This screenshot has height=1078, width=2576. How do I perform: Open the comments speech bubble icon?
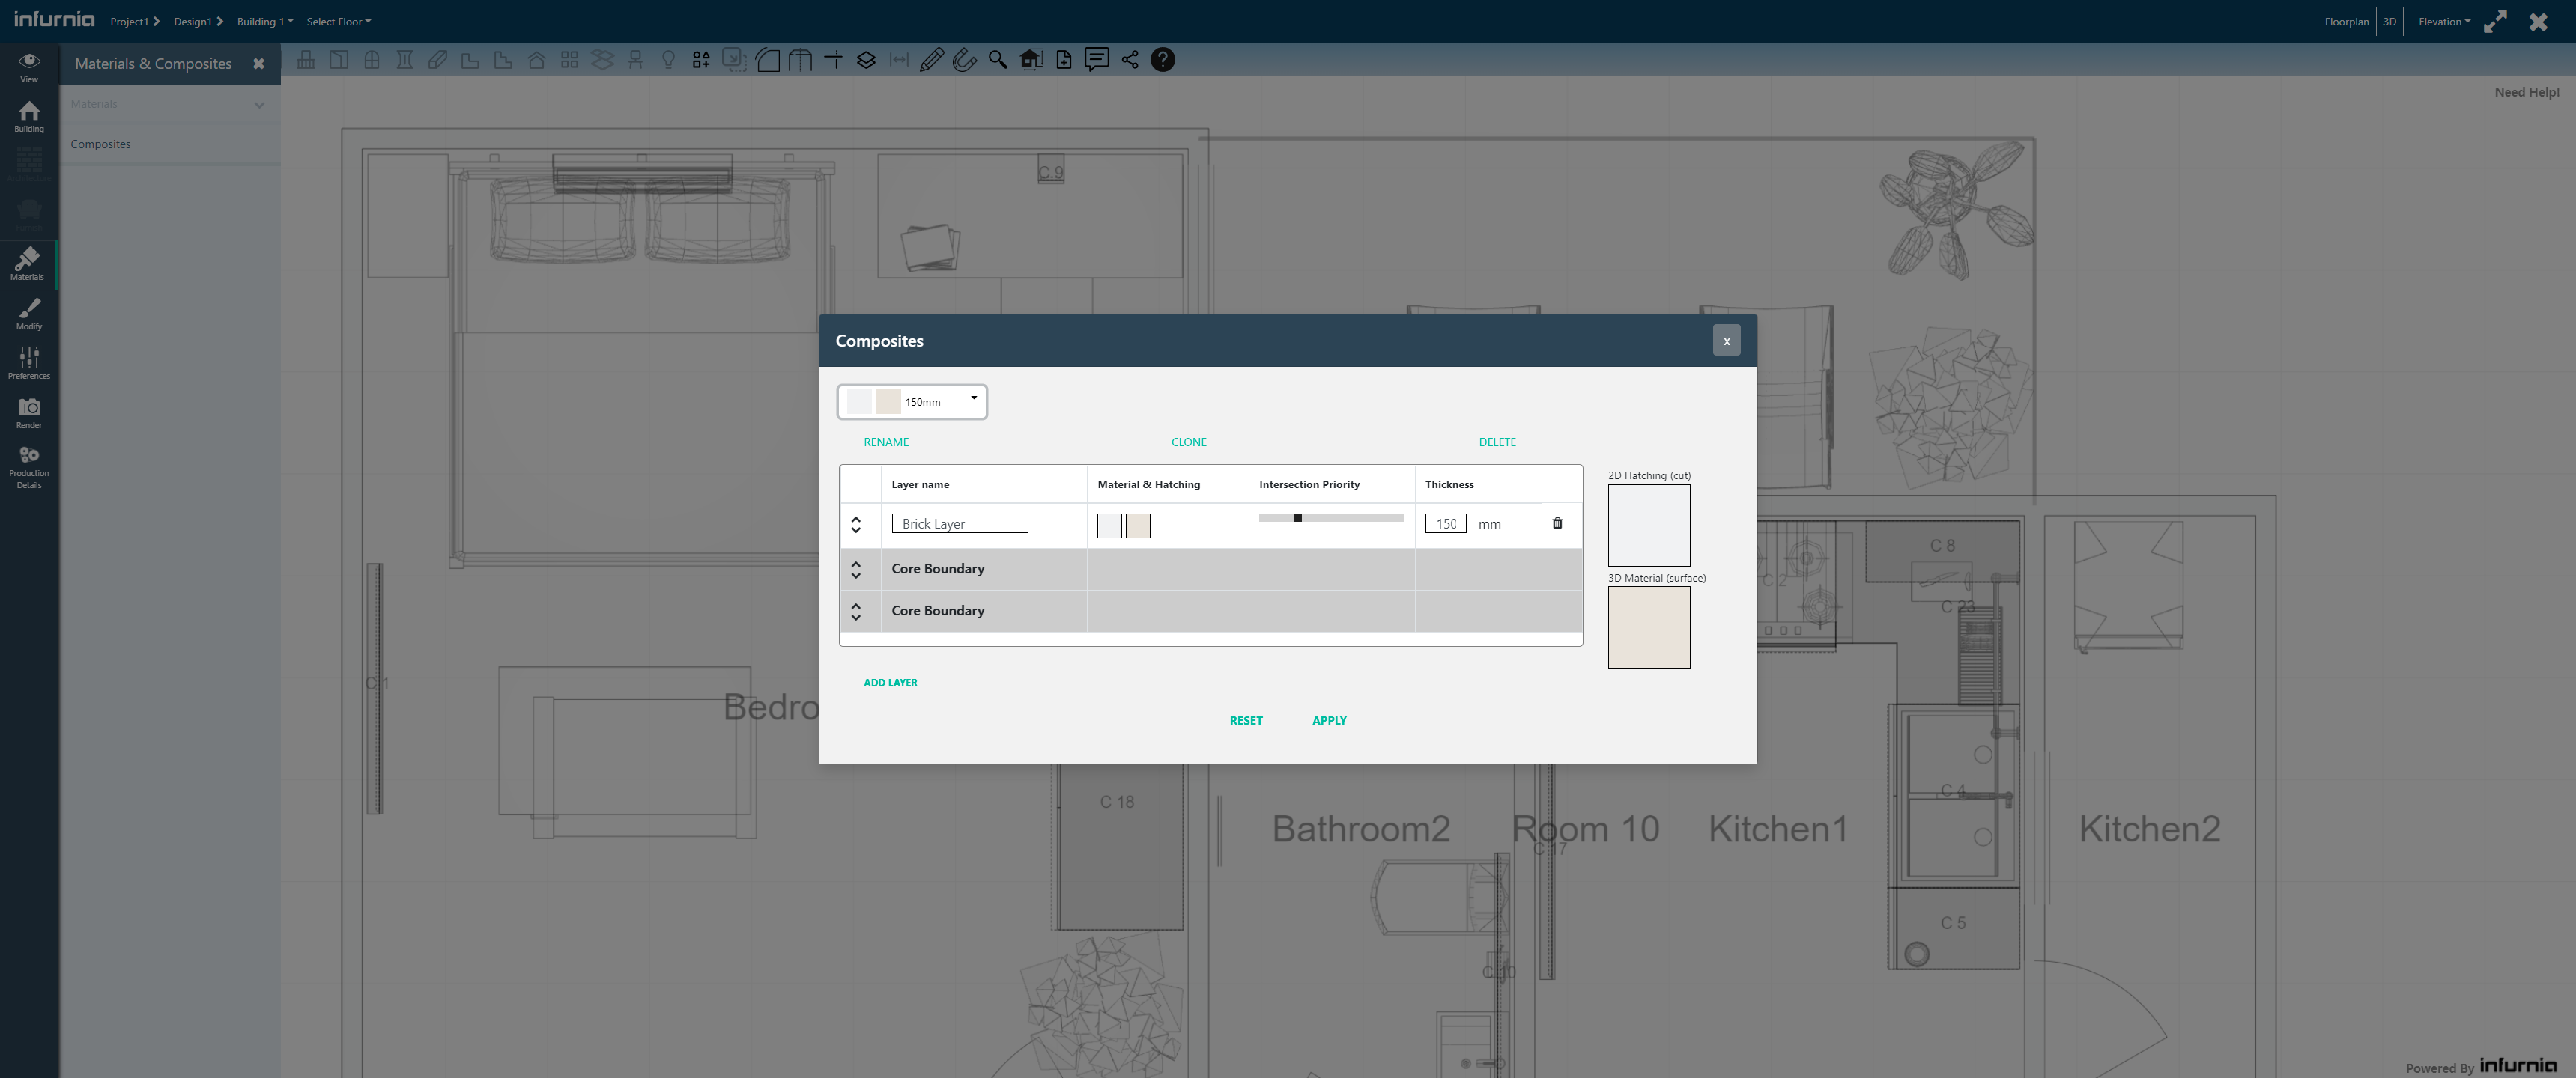pos(1097,60)
